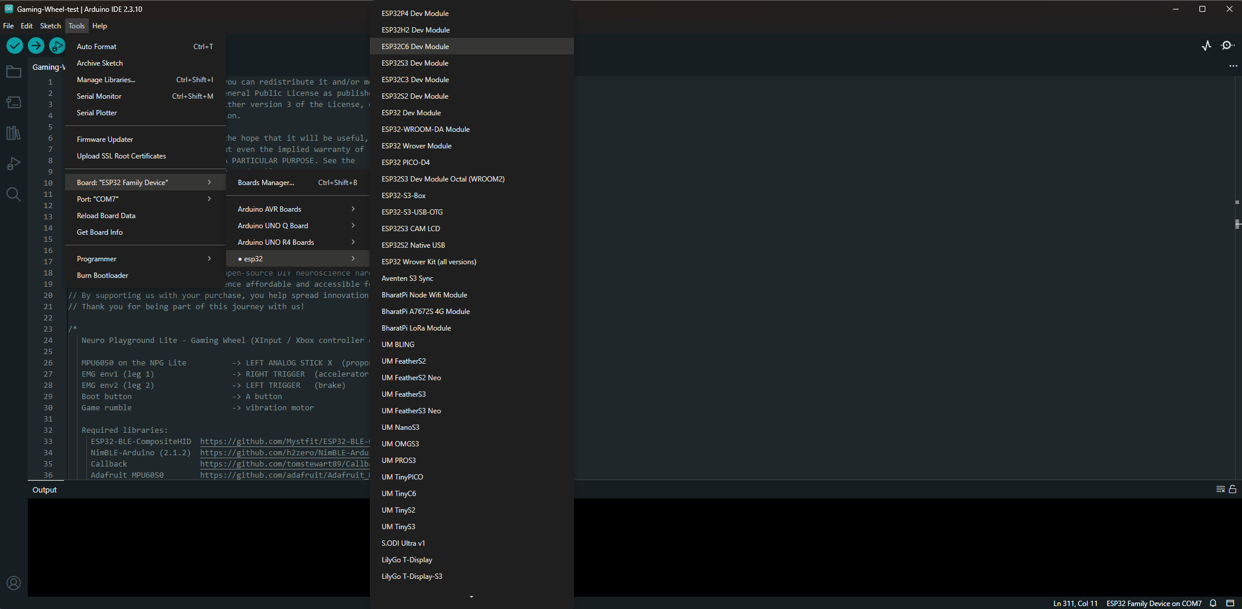Choose ESP32-WROOM-DA Module board

(472, 129)
